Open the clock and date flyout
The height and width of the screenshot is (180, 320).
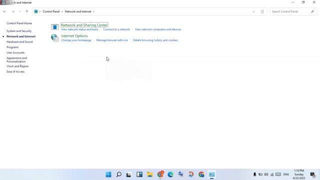299,174
